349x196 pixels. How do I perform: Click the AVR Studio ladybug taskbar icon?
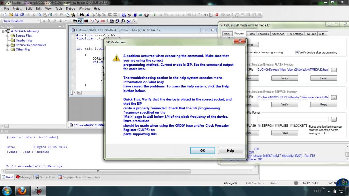click(x=38, y=191)
